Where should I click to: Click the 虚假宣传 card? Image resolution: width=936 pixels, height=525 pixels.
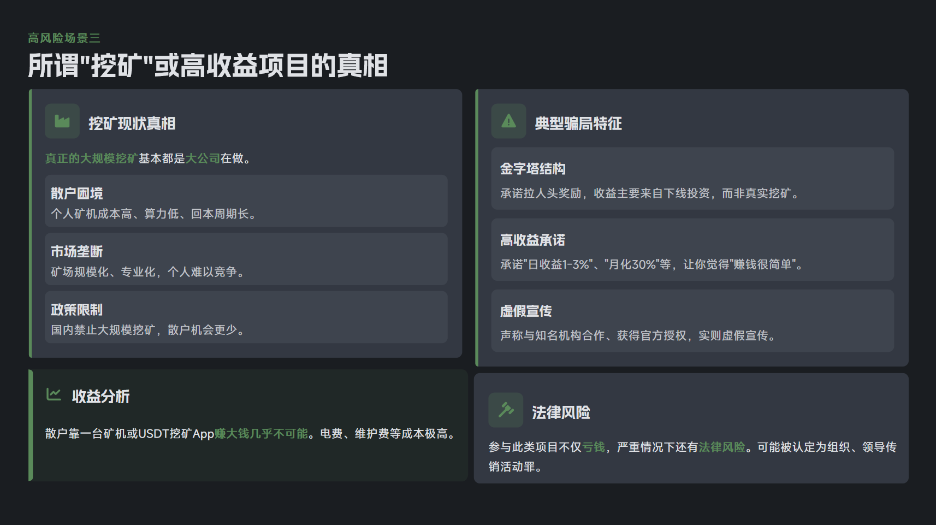click(x=692, y=321)
